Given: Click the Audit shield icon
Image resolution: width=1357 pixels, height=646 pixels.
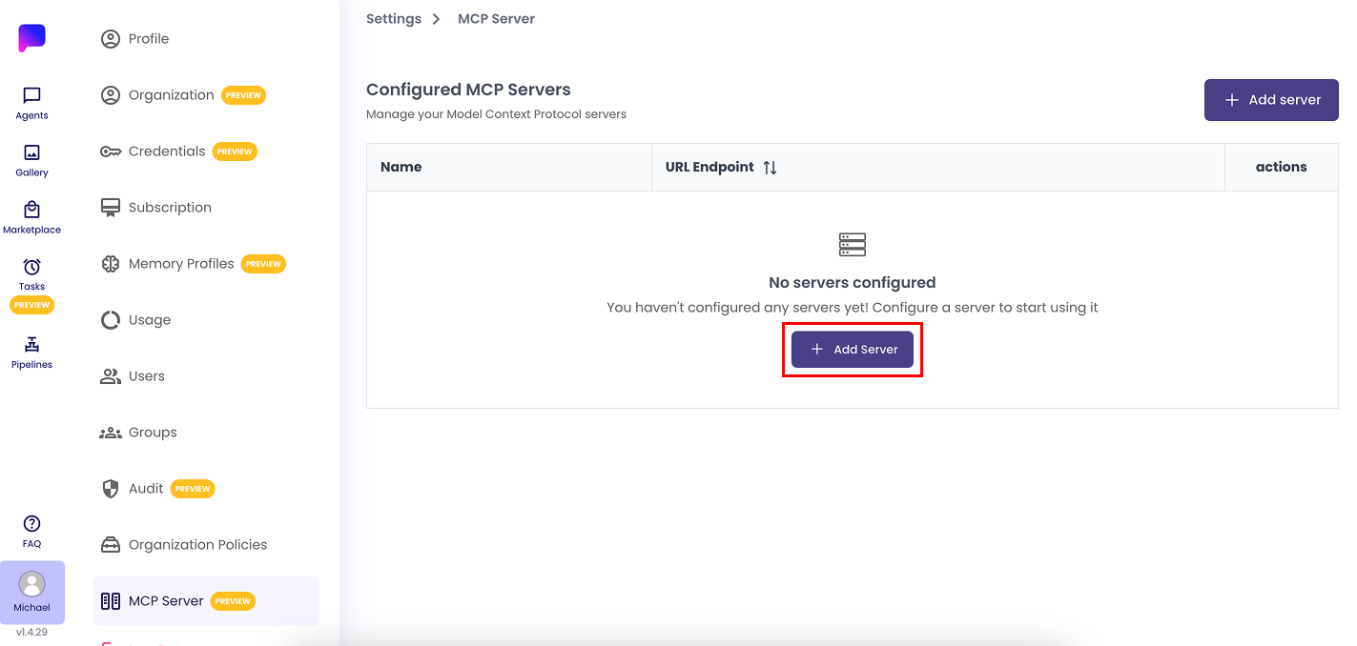Looking at the screenshot, I should (111, 489).
